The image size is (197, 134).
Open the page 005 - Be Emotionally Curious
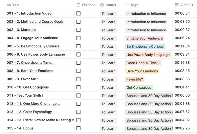click(33, 46)
